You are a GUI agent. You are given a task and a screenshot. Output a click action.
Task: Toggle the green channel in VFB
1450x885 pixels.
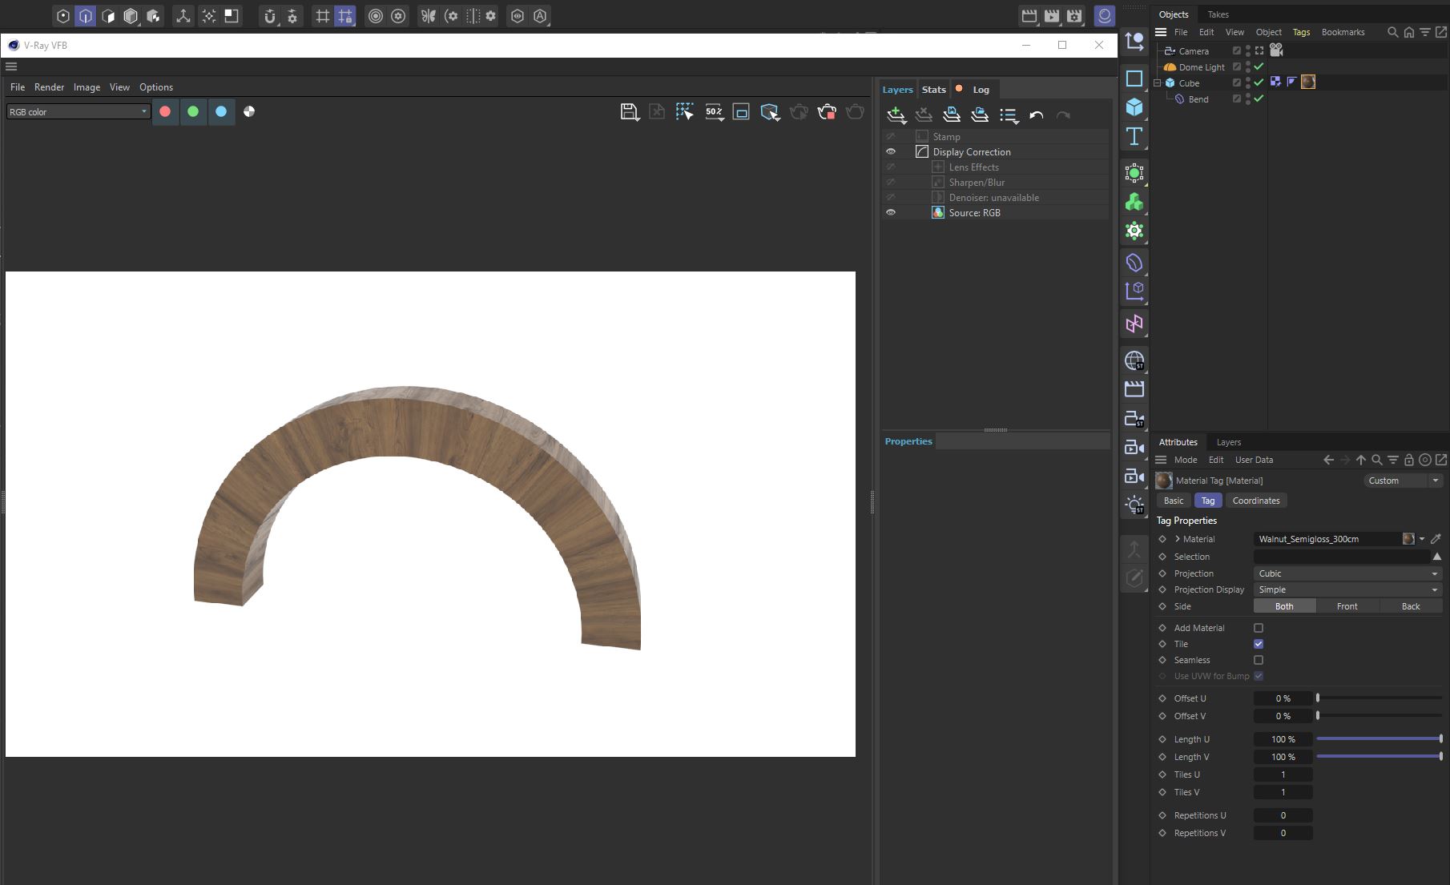[193, 112]
